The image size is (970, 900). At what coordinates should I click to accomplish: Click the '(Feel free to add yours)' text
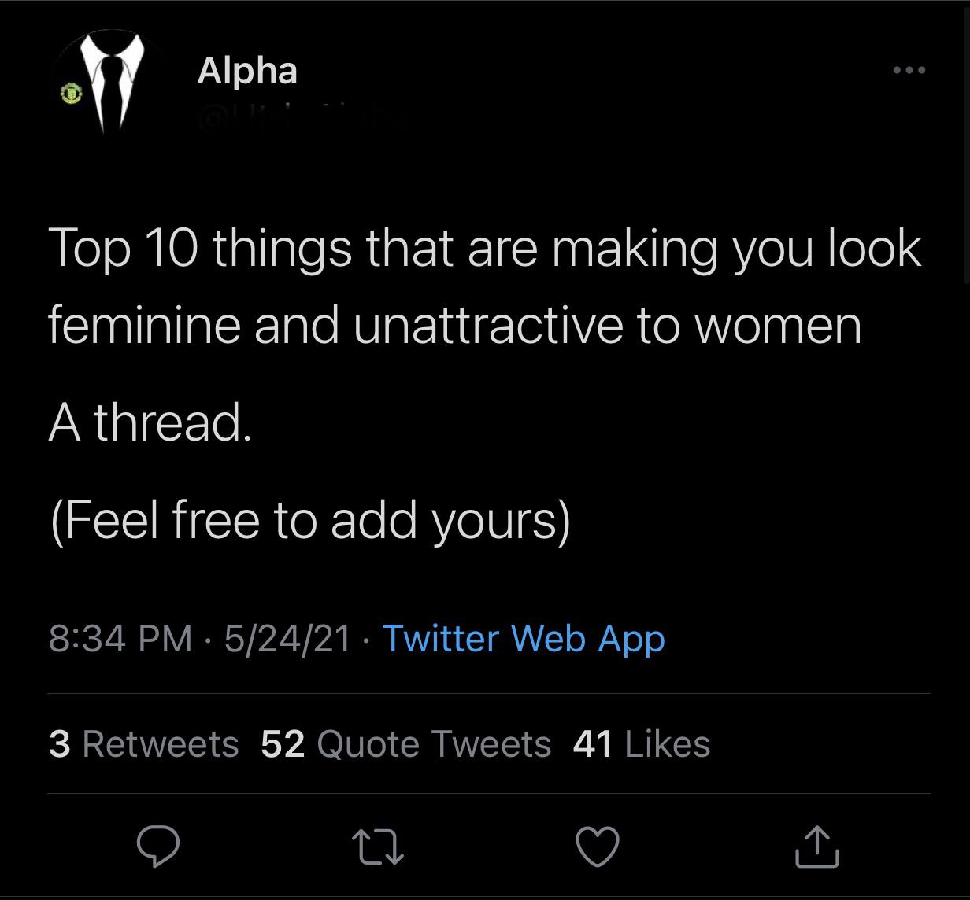click(309, 520)
